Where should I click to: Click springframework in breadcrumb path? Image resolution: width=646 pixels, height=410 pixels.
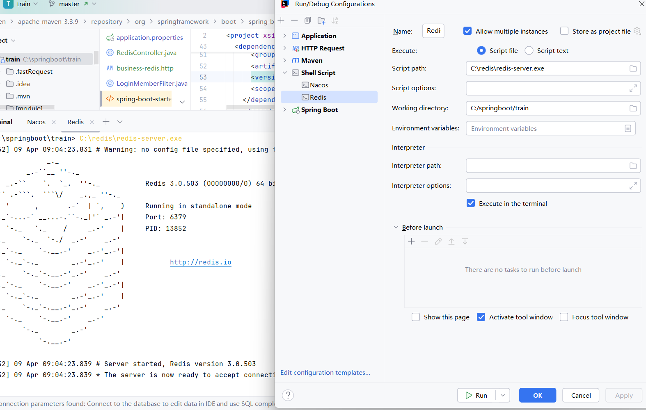(183, 21)
